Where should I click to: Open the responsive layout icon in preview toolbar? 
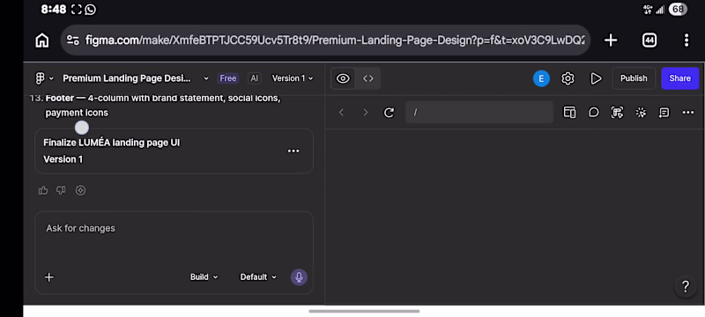click(x=569, y=113)
